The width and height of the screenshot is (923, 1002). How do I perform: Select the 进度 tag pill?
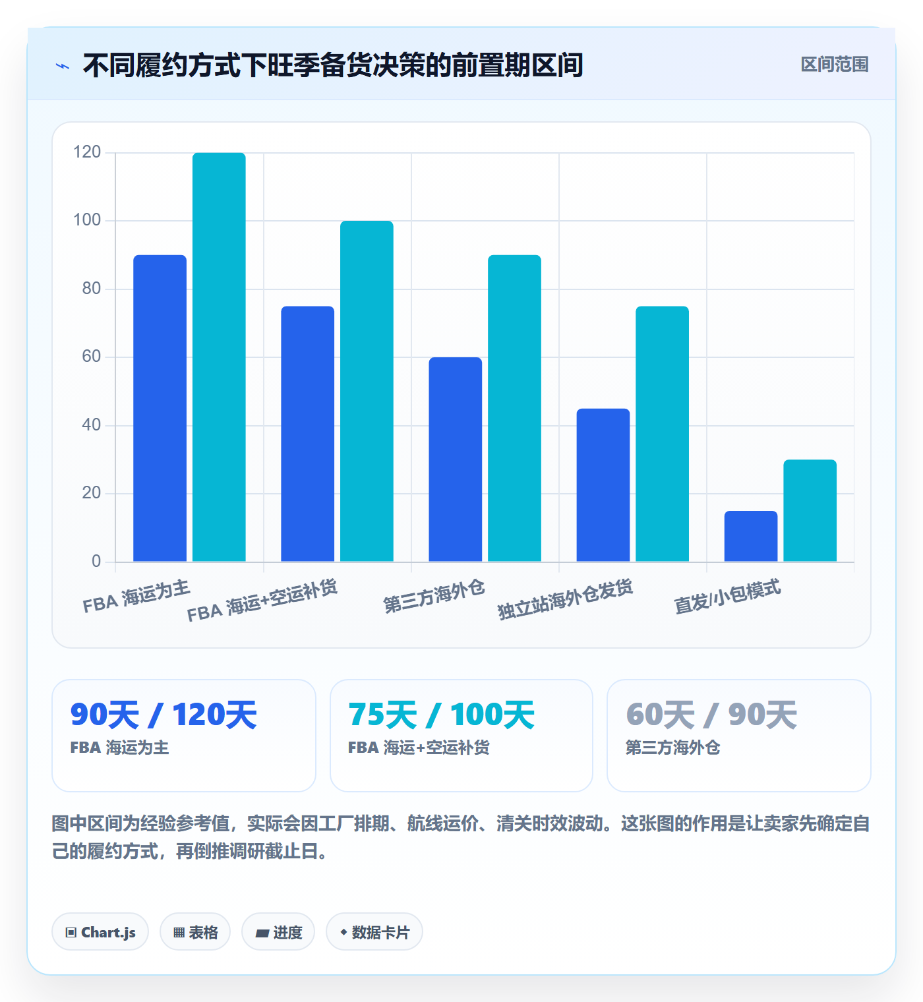point(278,932)
